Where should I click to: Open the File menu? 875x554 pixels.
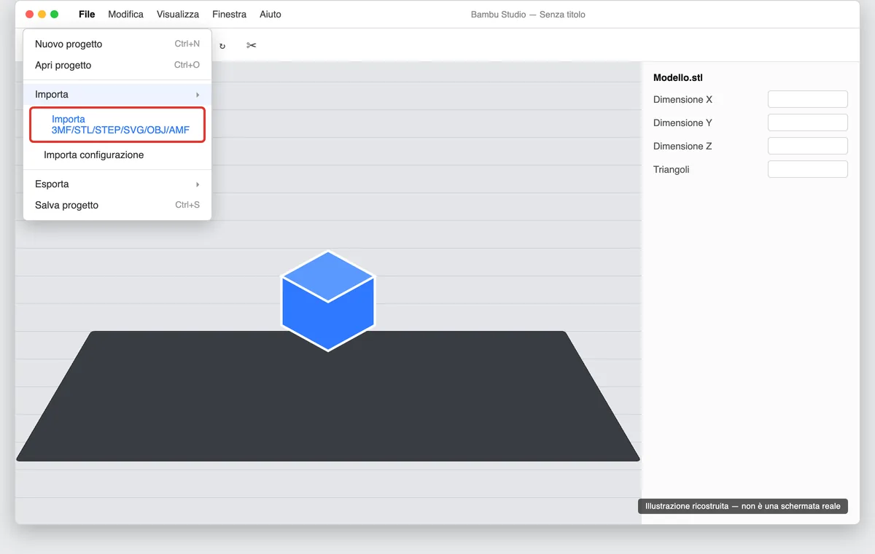click(87, 14)
